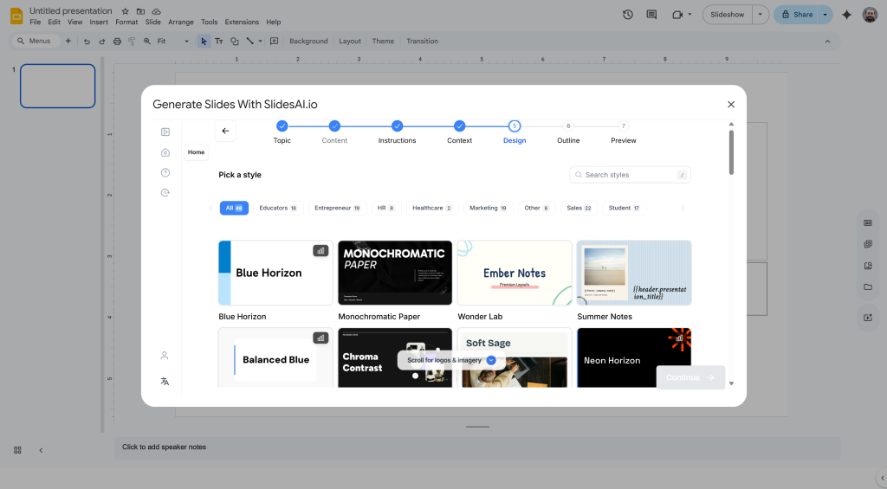The width and height of the screenshot is (887, 489).
Task: Open the Home icon in the sidebar
Action: tap(165, 152)
